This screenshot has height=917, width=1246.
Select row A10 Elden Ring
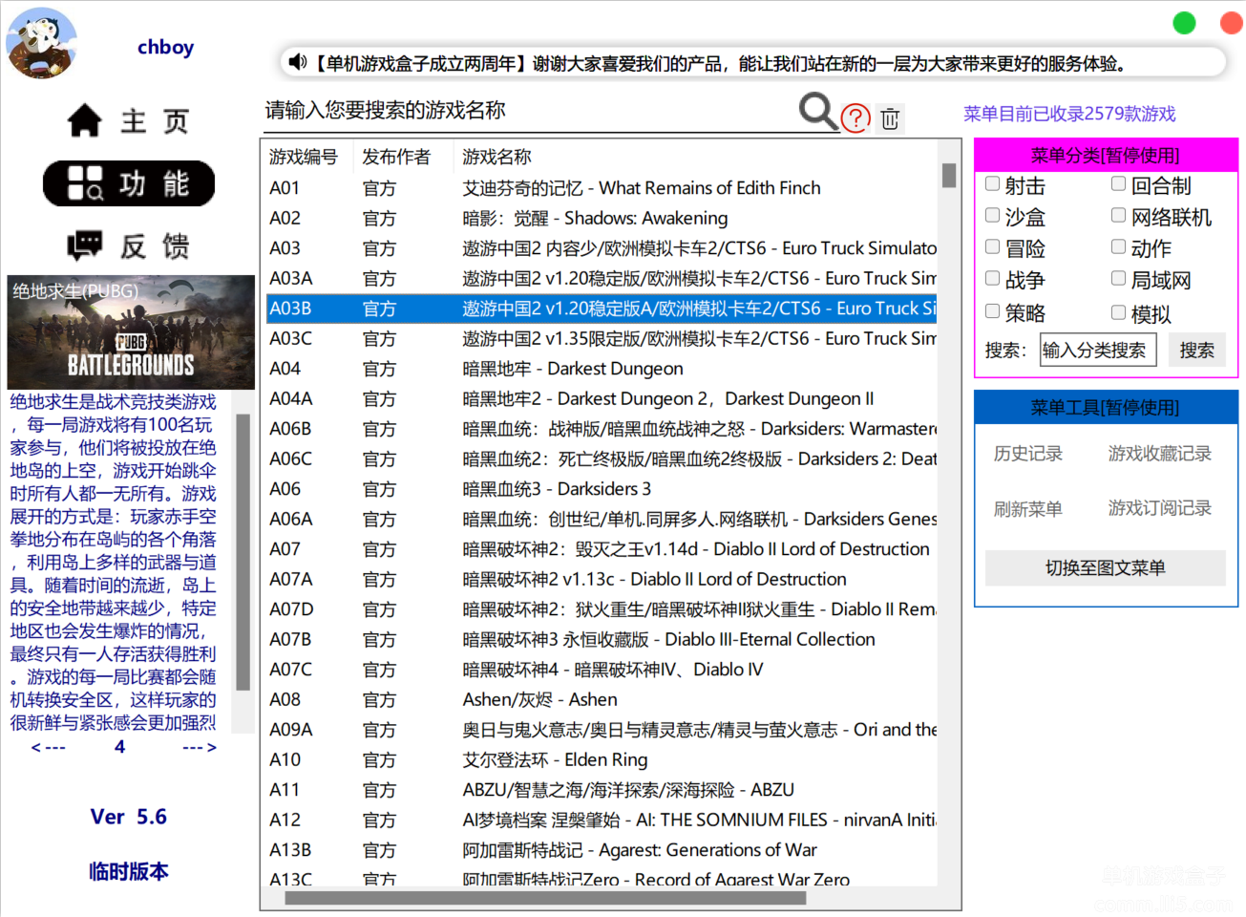point(602,759)
